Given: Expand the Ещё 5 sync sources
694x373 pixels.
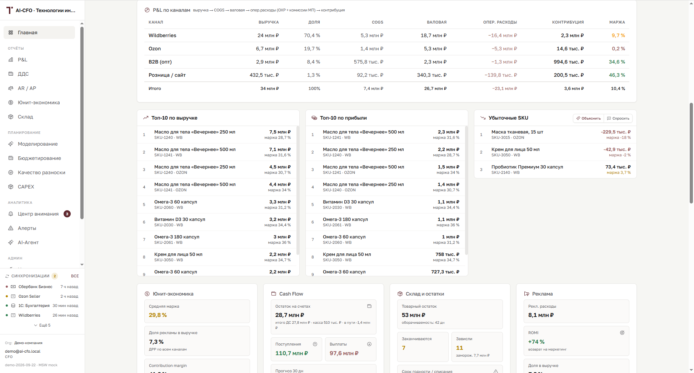Looking at the screenshot, I should coord(42,325).
